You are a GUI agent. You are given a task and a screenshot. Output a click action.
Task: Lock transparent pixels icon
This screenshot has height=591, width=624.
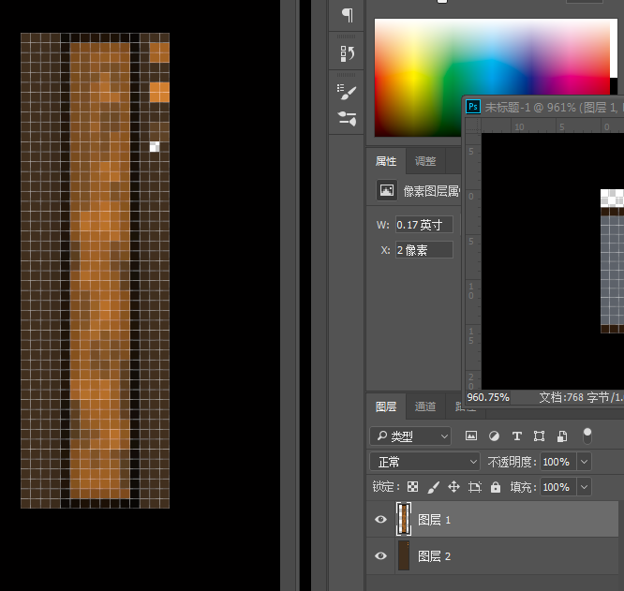(412, 487)
